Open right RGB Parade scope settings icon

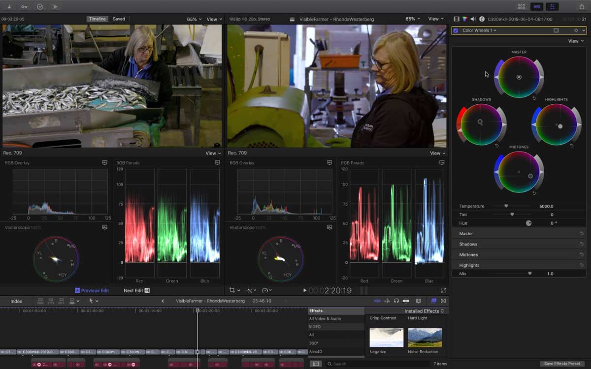[x=442, y=162]
